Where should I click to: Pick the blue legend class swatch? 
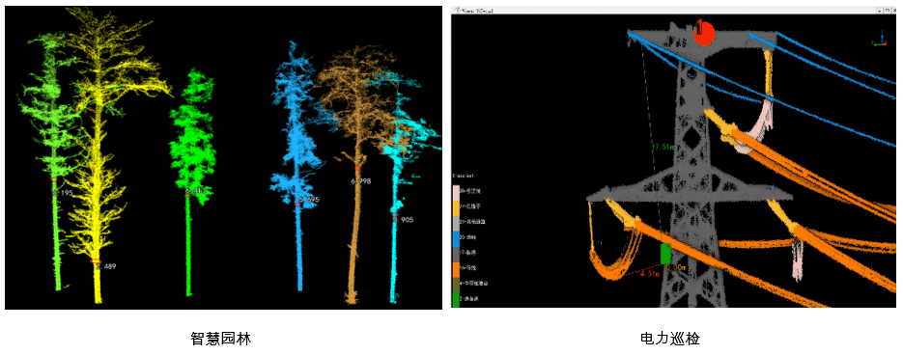pos(456,239)
